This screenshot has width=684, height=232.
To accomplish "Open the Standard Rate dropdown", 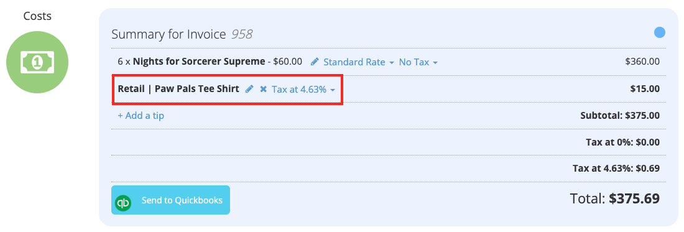I will pos(359,62).
